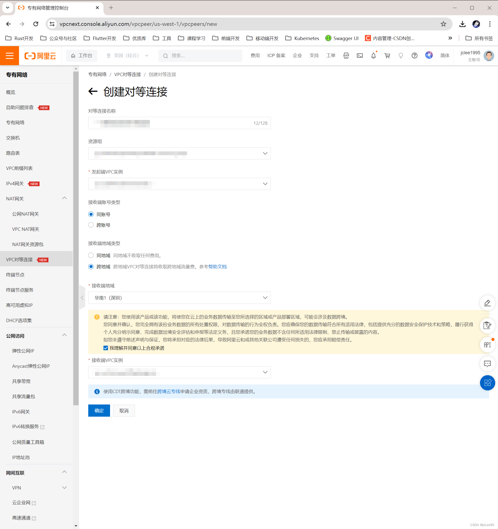Open 费用 in top navigation
This screenshot has width=498, height=529.
tap(255, 55)
